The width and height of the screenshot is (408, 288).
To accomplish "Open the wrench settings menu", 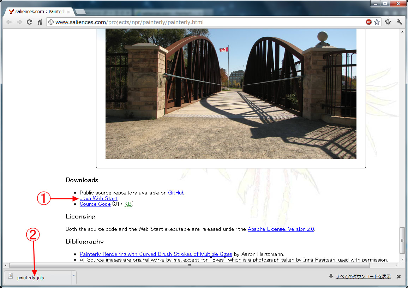I will [399, 22].
